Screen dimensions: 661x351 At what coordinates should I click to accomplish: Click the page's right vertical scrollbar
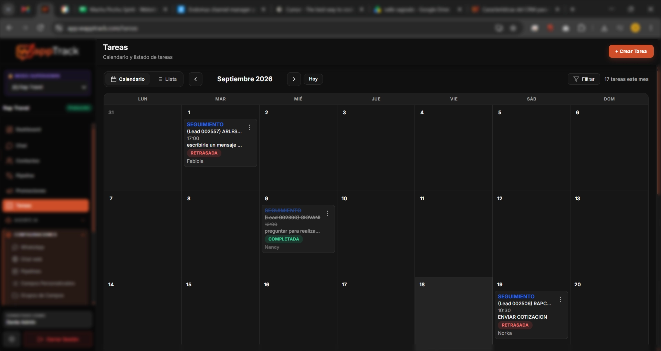click(x=659, y=132)
